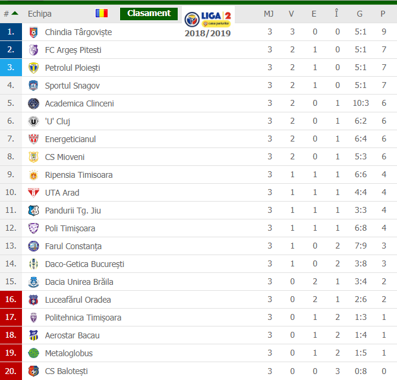397x380 pixels.
Task: Sort standings by the G goals column
Action: point(360,14)
